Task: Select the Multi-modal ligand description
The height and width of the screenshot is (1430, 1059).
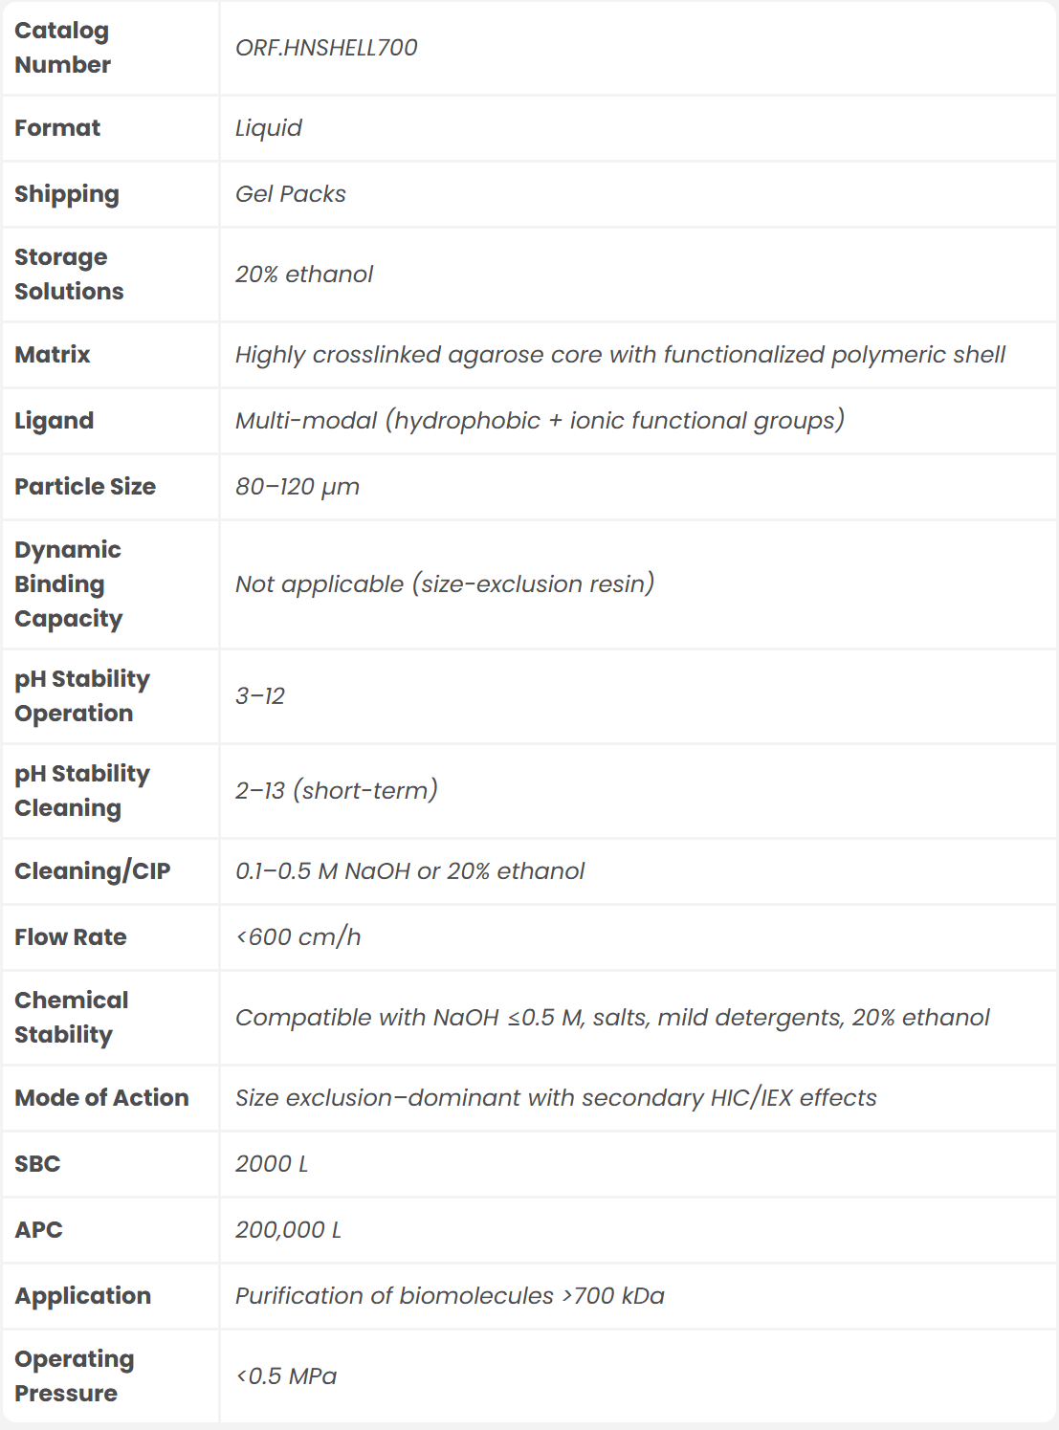Action: click(x=540, y=421)
